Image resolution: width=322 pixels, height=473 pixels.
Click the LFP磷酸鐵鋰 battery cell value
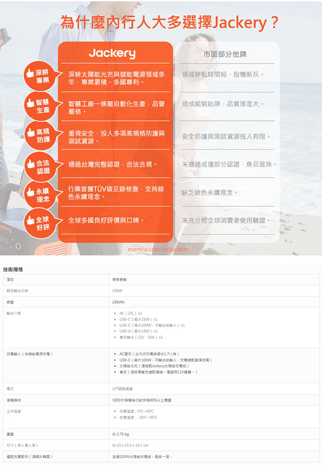(125, 389)
